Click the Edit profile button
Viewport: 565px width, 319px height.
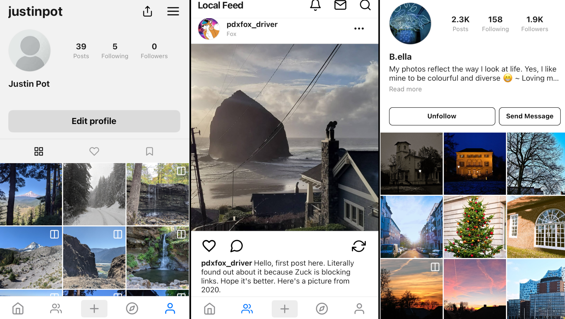point(94,121)
